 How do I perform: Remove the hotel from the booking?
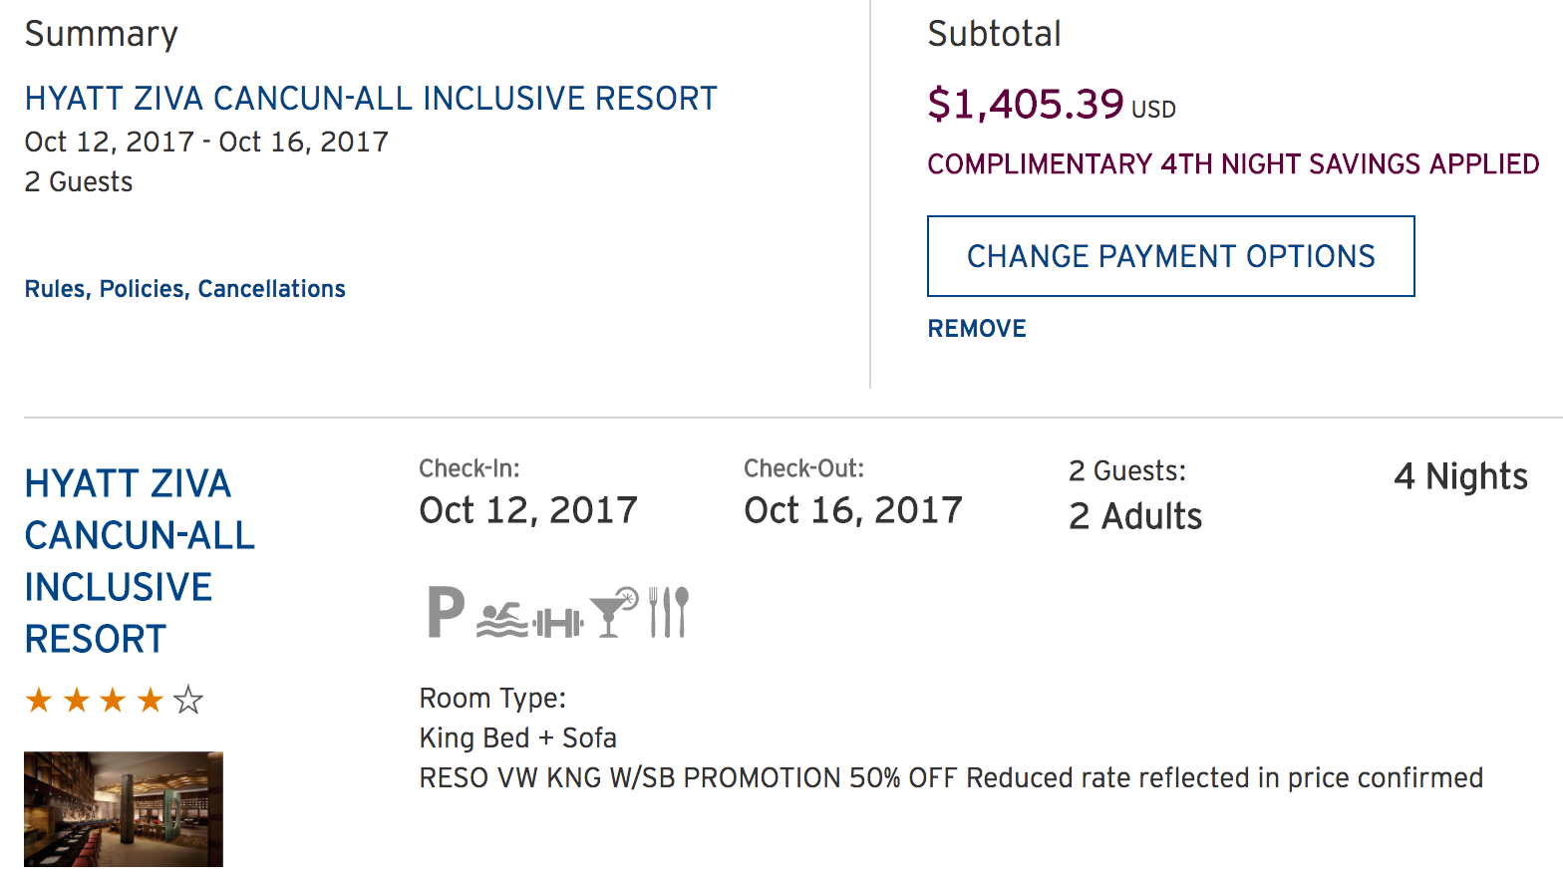click(x=976, y=329)
